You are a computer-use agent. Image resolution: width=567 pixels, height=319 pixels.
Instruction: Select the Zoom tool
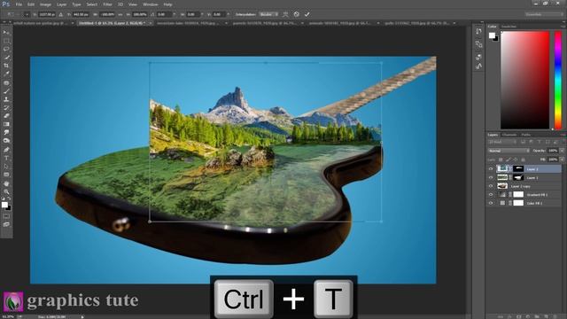click(x=6, y=191)
